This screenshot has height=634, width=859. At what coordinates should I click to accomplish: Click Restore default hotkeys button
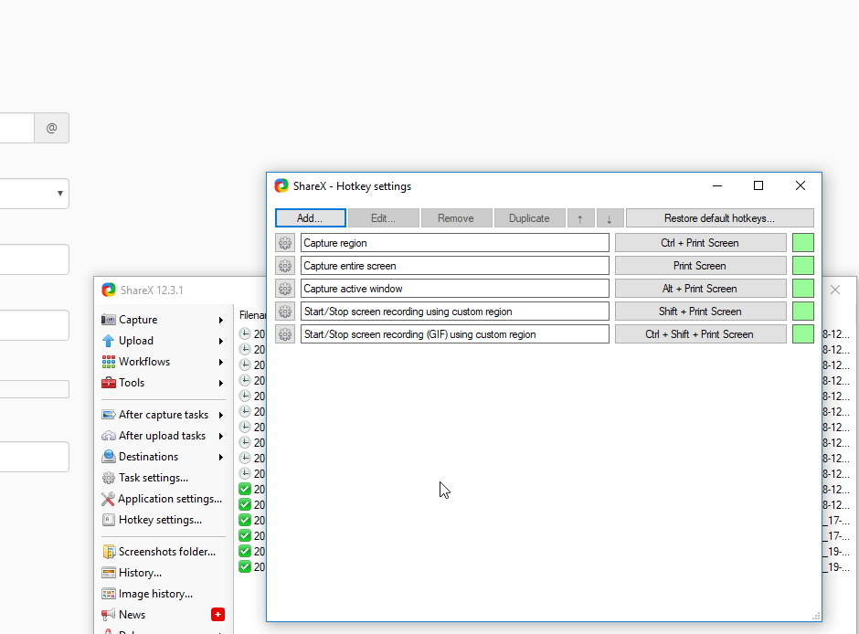click(719, 218)
